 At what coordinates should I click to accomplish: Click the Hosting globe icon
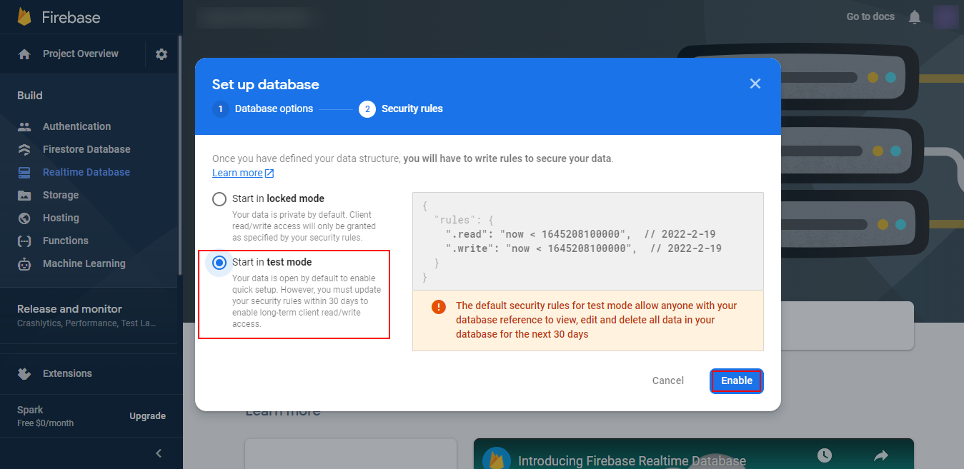24,218
